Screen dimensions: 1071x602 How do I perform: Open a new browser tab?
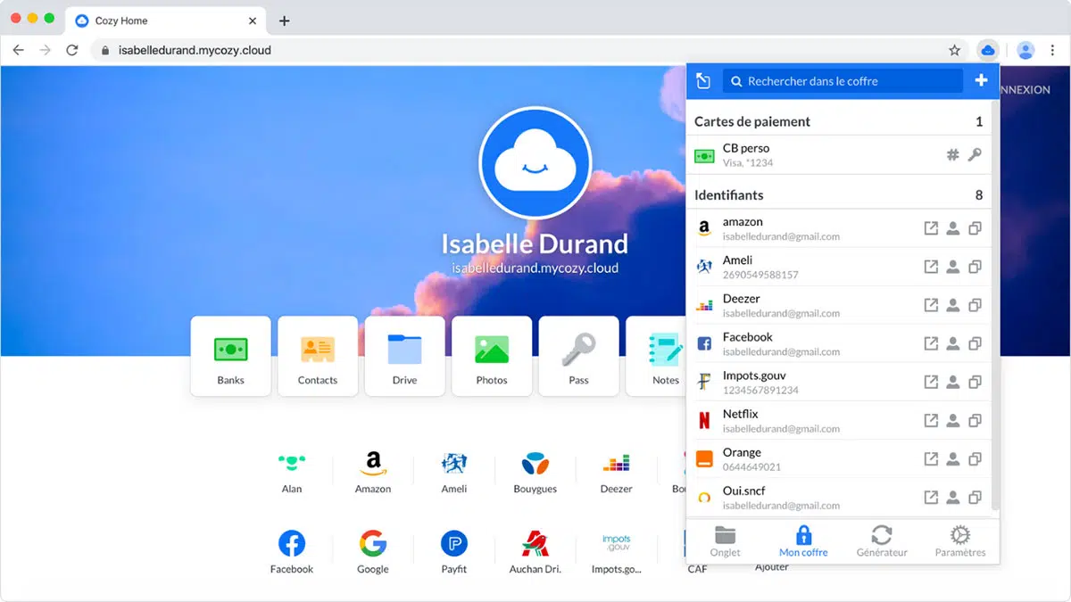(x=284, y=21)
